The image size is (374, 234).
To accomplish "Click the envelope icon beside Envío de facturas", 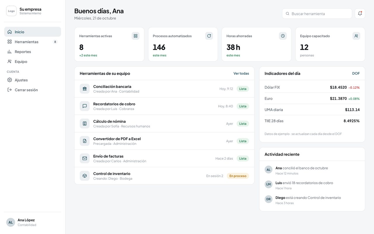I will pyautogui.click(x=85, y=158).
